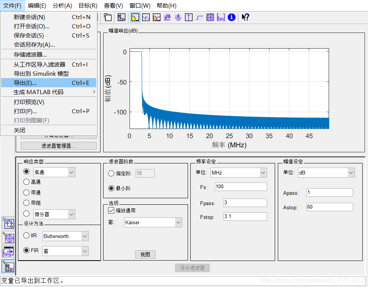The image size is (368, 287).
Task: Choose 关闭 from the File menu
Action: pyautogui.click(x=49, y=130)
